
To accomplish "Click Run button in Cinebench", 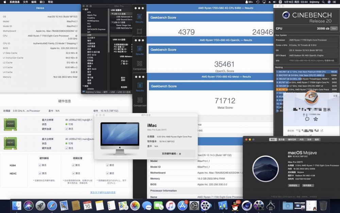I will (334, 29).
